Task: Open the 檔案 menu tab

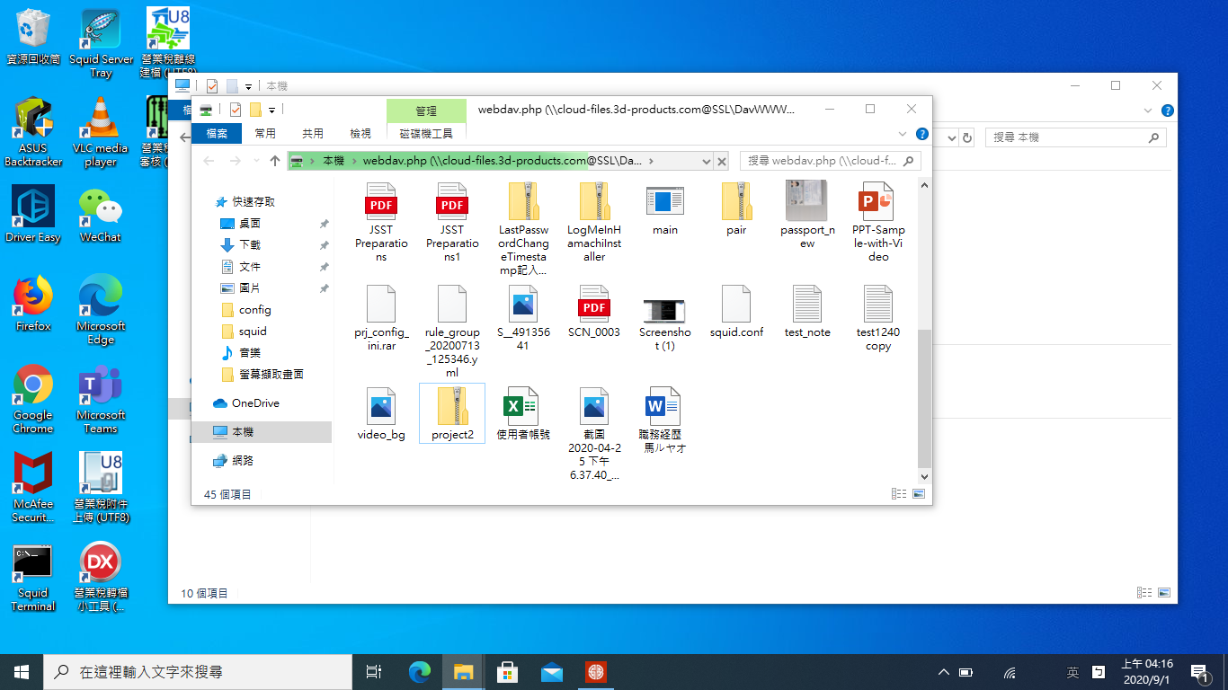Action: click(x=217, y=133)
